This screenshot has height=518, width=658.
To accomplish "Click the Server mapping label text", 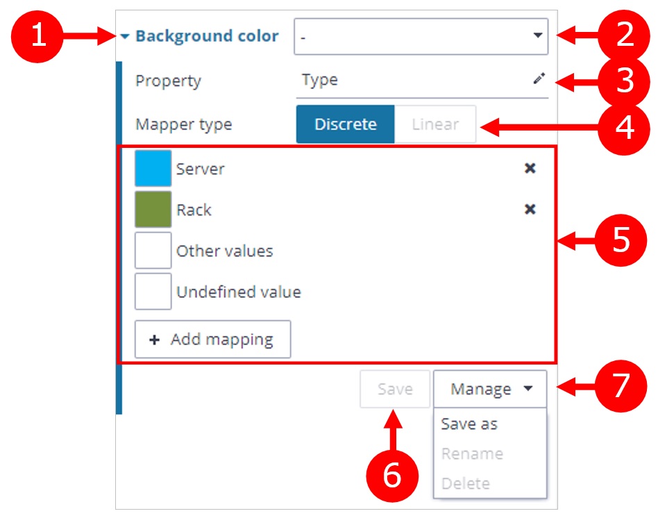I will pos(201,169).
